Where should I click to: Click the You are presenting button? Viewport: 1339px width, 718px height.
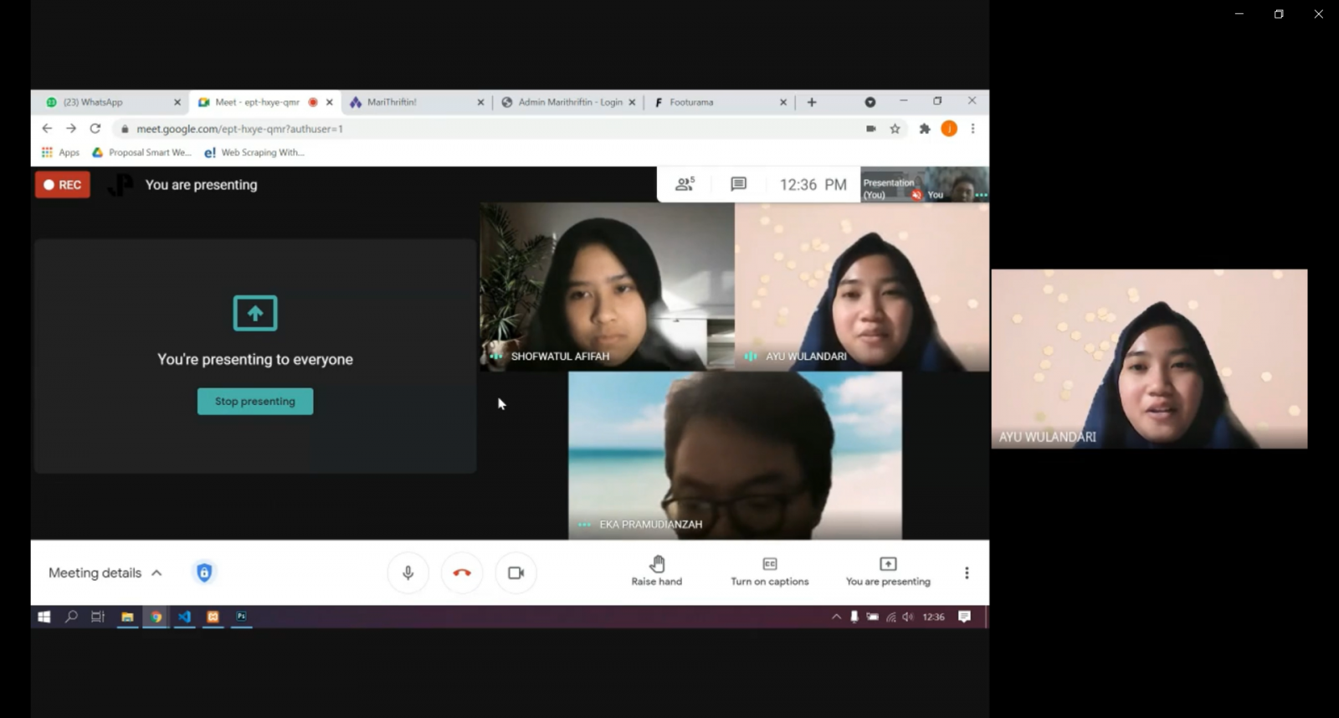888,572
